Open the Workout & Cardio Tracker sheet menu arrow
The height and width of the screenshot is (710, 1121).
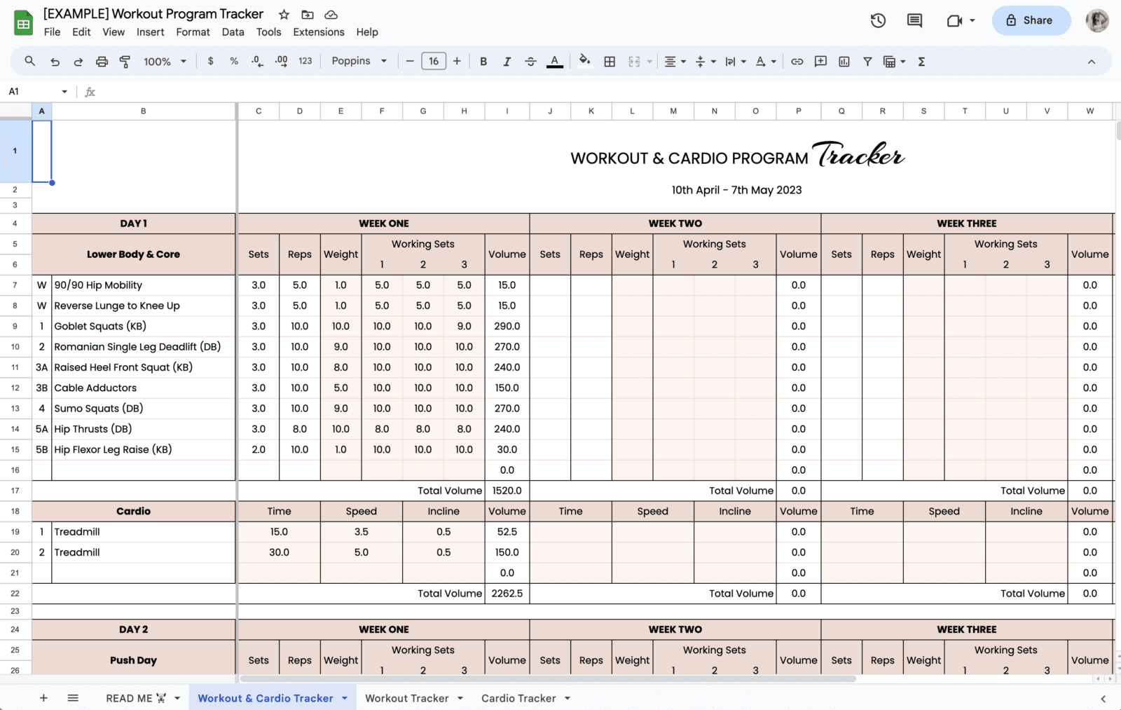[344, 698]
